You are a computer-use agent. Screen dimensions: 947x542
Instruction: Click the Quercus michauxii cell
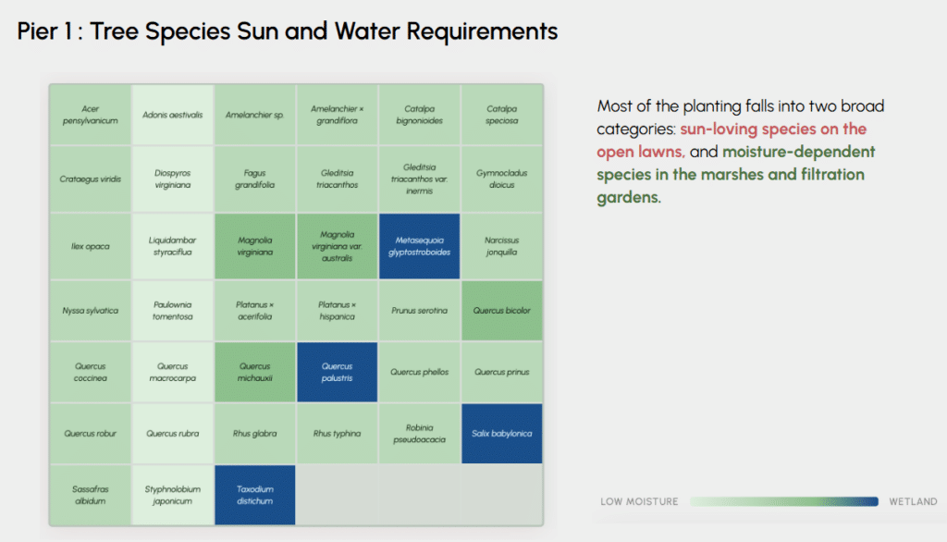[x=254, y=373]
